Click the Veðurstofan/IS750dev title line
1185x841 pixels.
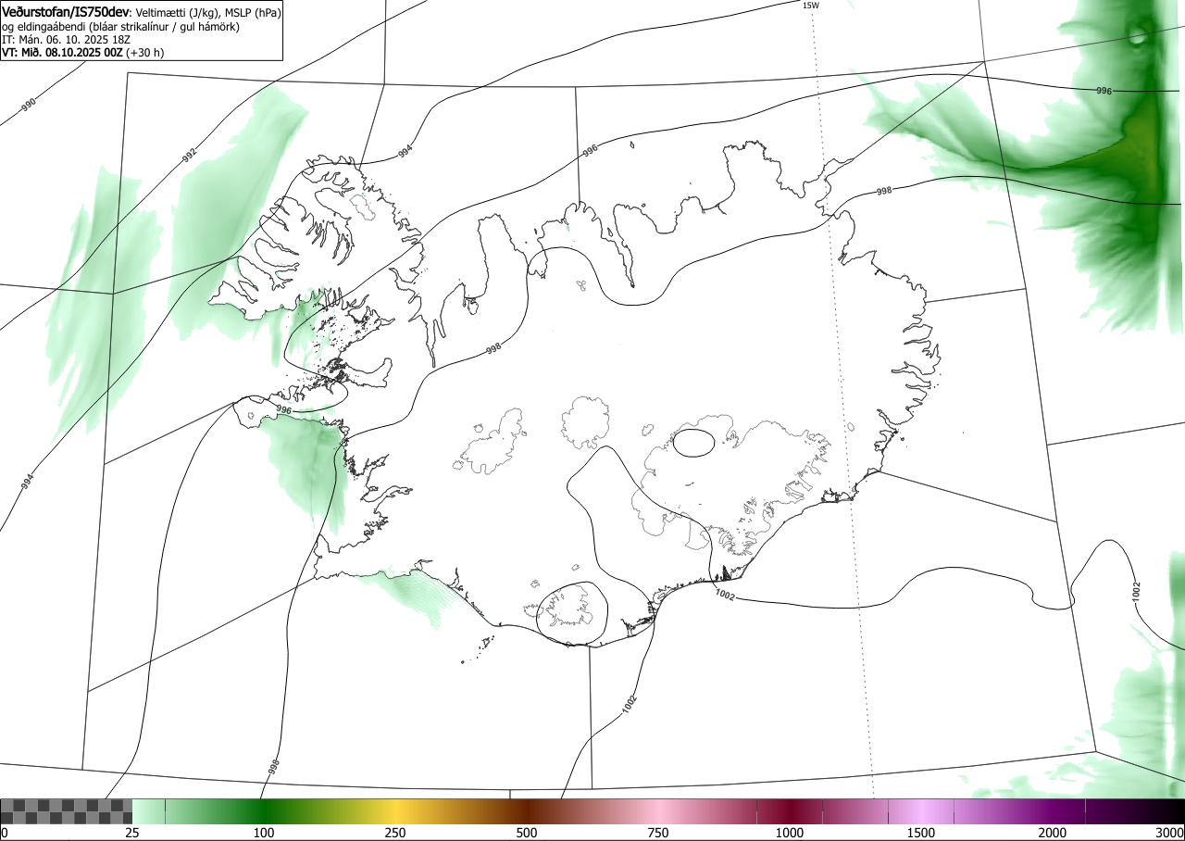(x=141, y=12)
